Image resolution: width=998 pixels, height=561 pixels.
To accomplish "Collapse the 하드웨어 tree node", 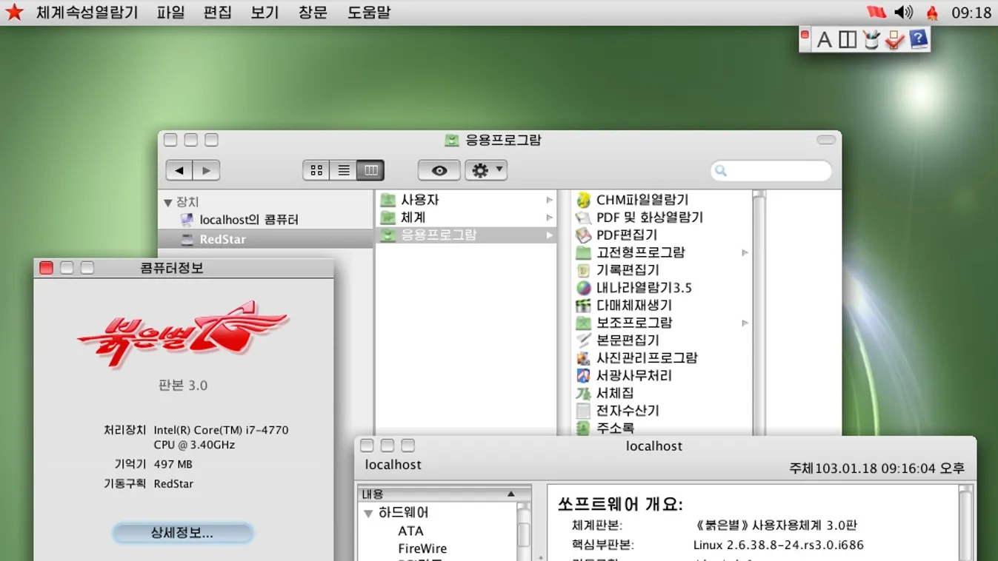I will pyautogui.click(x=368, y=513).
